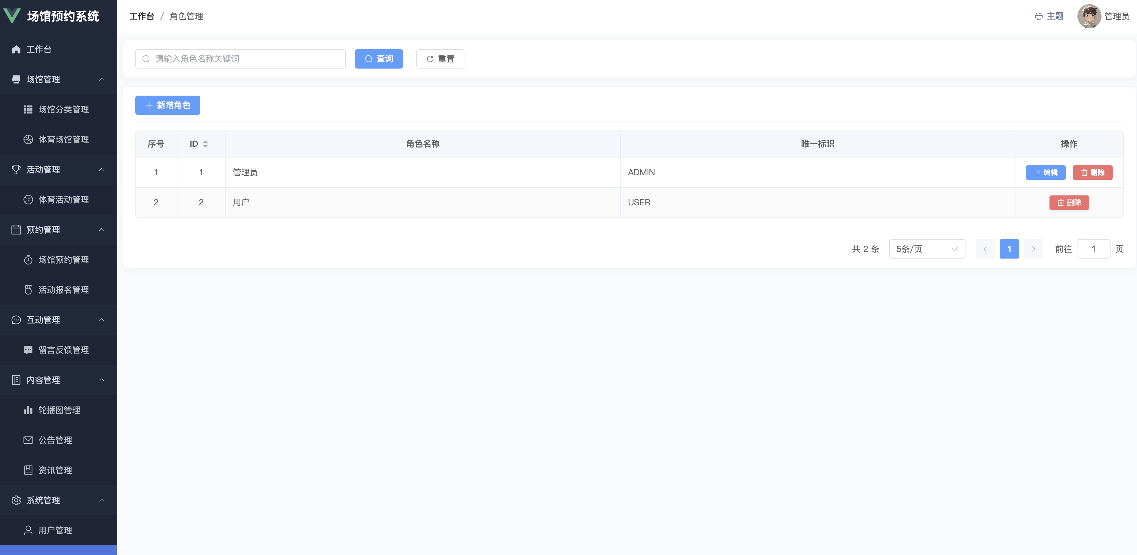Viewport: 1137px width, 555px height.
Task: Click the administrator avatar picture
Action: pyautogui.click(x=1089, y=16)
